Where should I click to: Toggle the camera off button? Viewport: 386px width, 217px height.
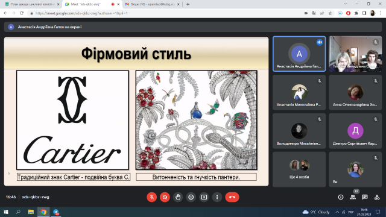coord(165,197)
